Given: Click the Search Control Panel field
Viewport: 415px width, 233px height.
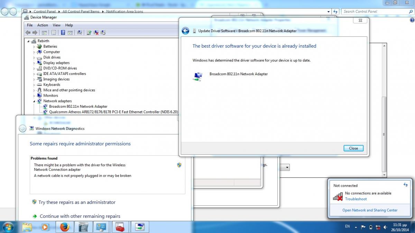Looking at the screenshot, I should coord(377,11).
